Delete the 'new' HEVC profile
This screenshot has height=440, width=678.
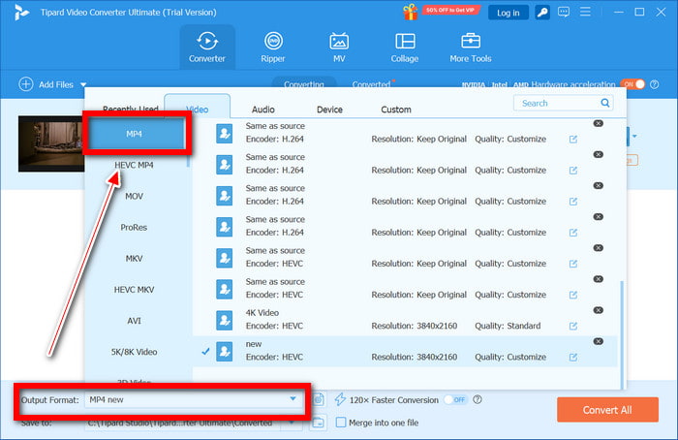pyautogui.click(x=598, y=341)
